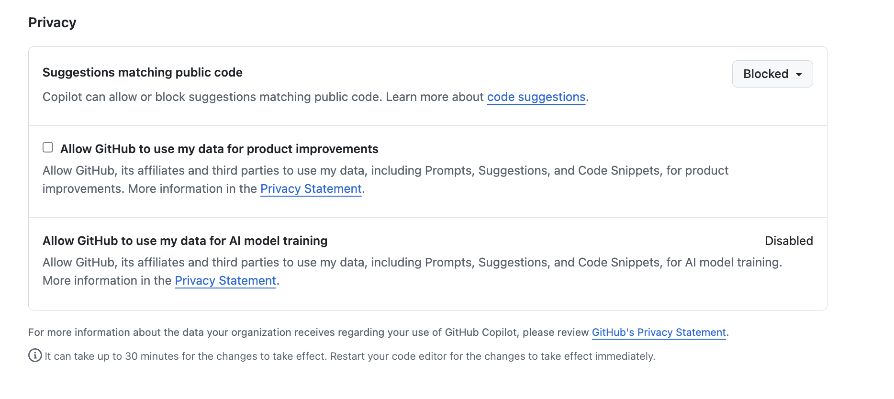
Task: Follow the Privacy Statement link under product improvements
Action: coord(310,188)
